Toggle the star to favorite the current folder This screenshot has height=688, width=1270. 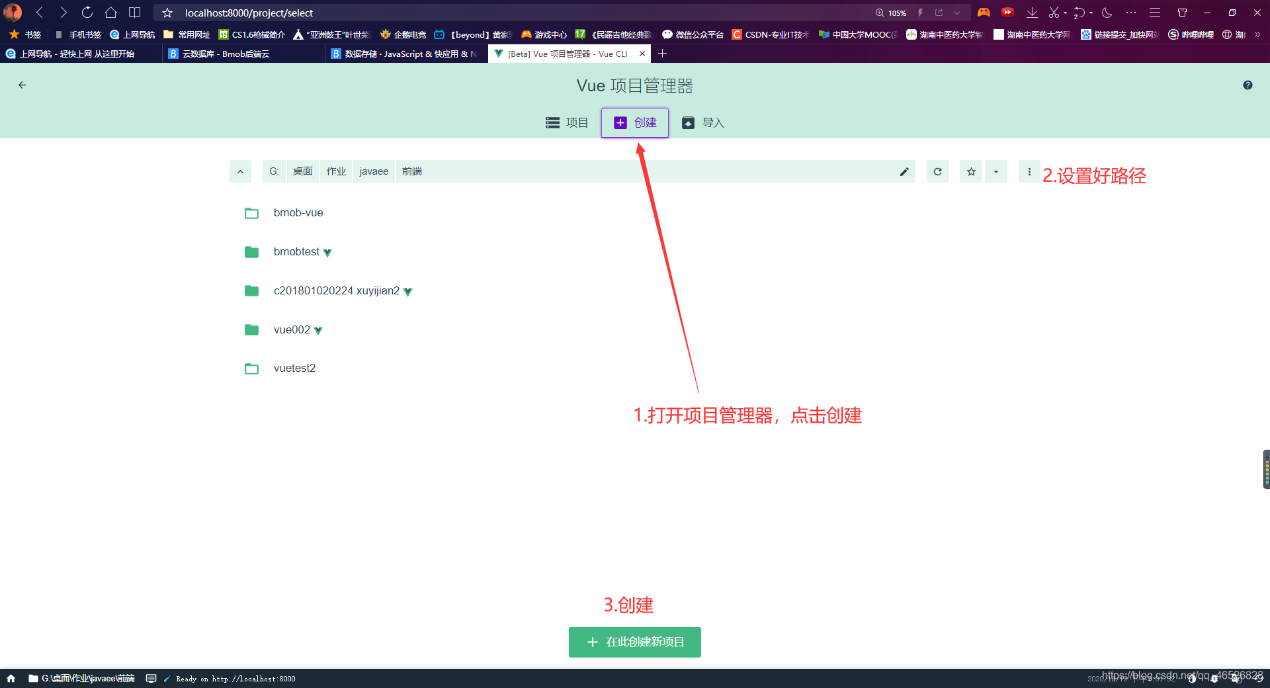tap(970, 171)
